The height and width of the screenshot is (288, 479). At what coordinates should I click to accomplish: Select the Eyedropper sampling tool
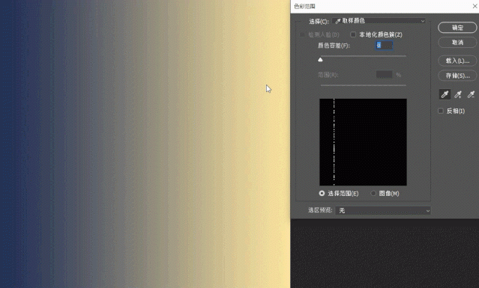point(445,94)
